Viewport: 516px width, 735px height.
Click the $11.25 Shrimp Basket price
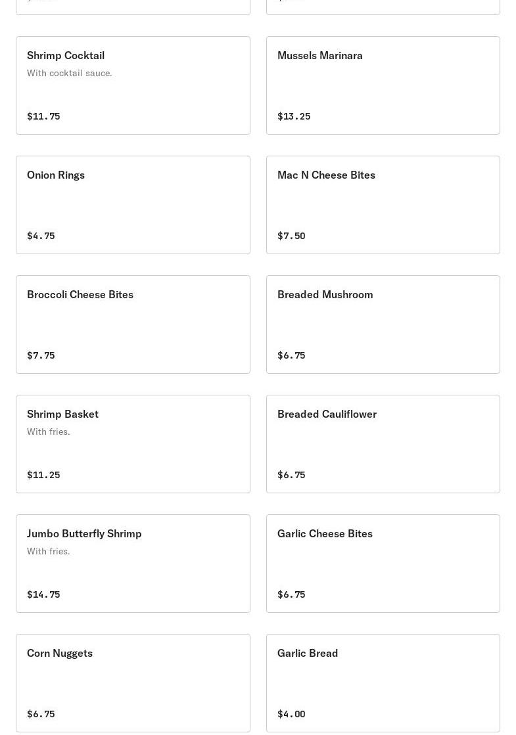(43, 475)
